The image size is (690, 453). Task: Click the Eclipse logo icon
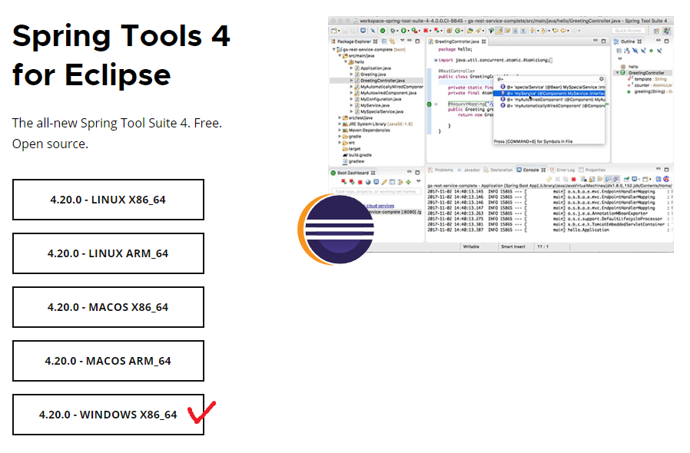[x=336, y=229]
